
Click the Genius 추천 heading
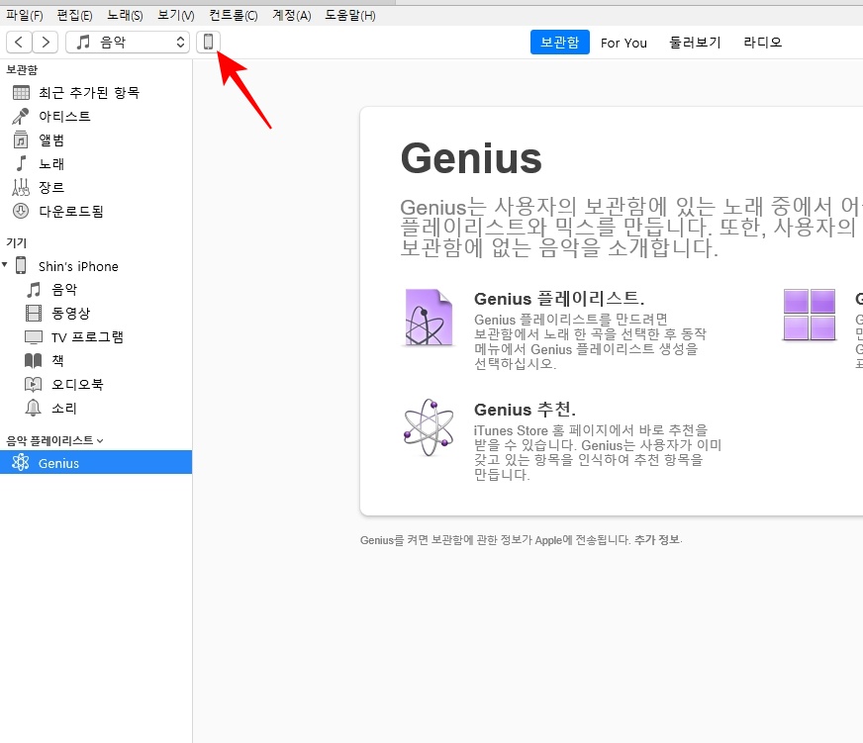pos(526,410)
